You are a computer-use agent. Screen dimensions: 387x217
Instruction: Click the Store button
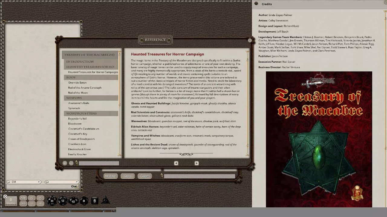tap(128, 176)
